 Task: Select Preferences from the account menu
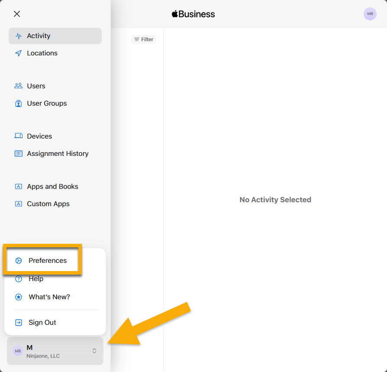[x=48, y=261]
